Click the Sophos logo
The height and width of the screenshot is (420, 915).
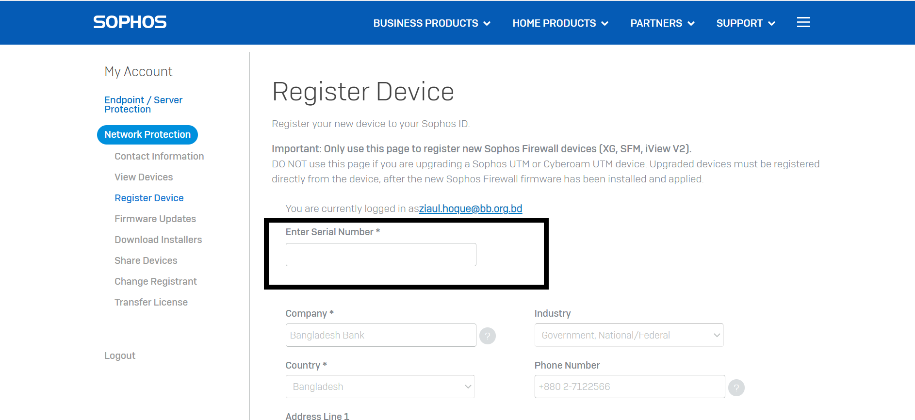tap(130, 22)
